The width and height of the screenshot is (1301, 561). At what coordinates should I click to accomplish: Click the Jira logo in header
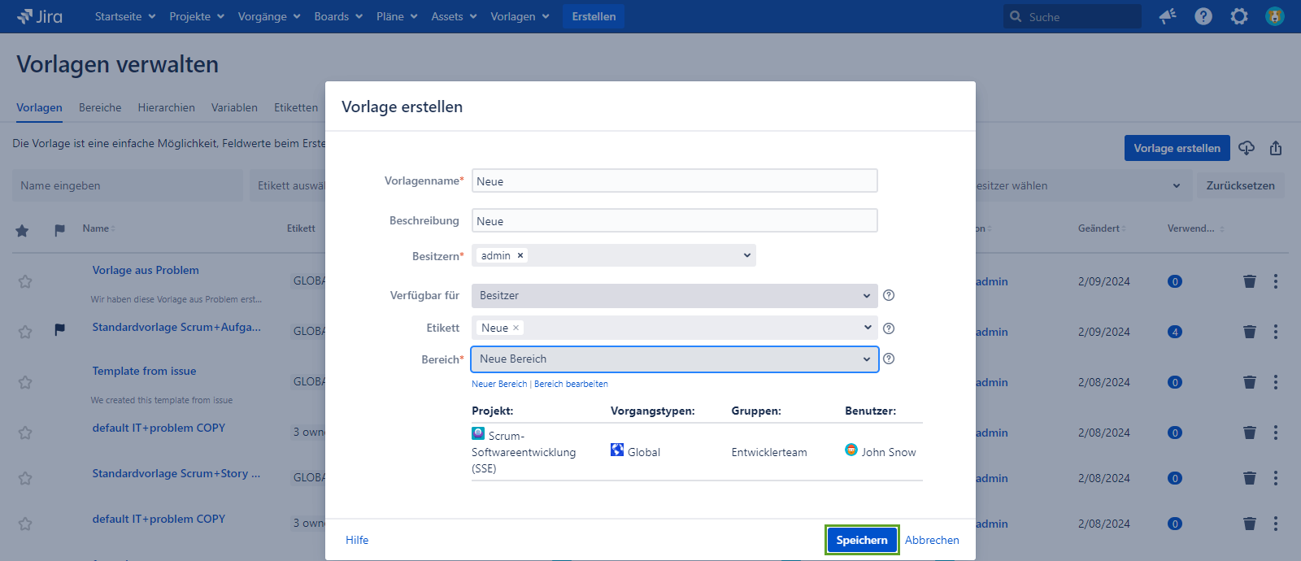[39, 16]
